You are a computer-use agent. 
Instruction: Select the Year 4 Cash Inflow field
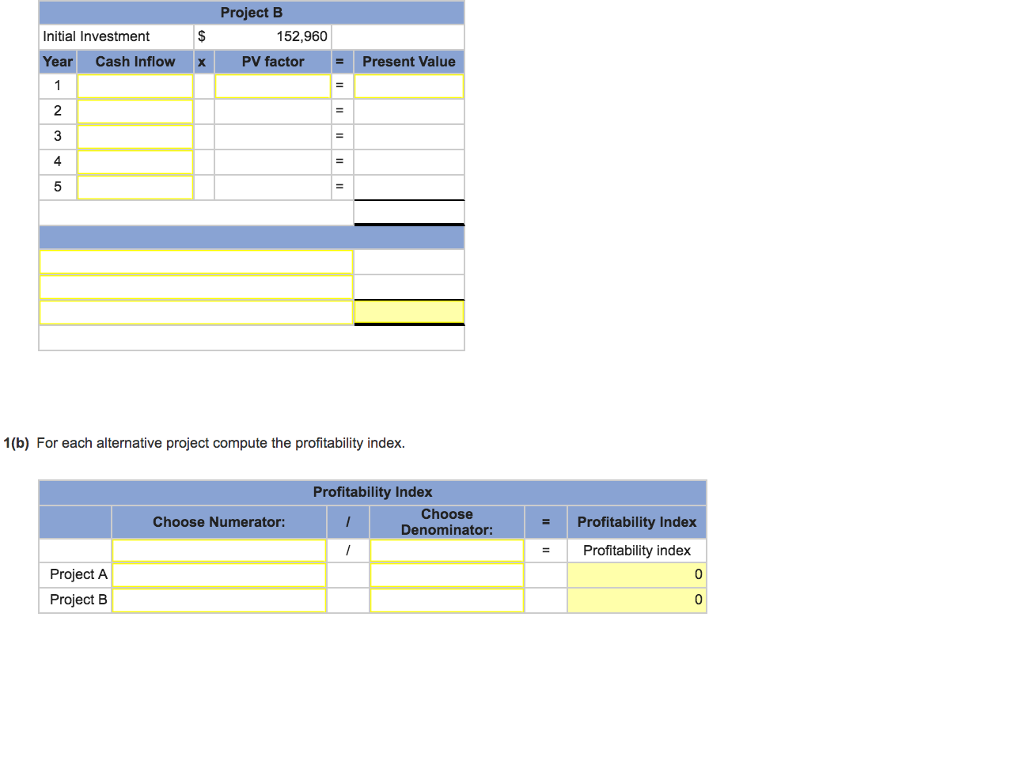[135, 162]
